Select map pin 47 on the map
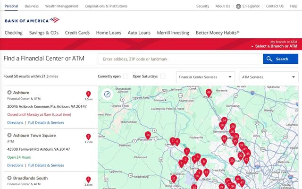The width and height of the screenshot is (302, 189). (242, 183)
